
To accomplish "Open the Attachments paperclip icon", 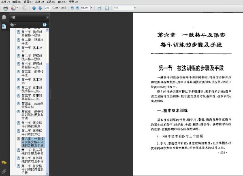I will pyautogui.click(x=4, y=171).
